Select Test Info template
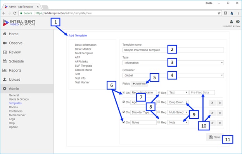 [80, 78]
